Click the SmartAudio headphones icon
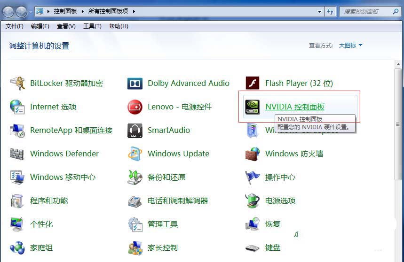The width and height of the screenshot is (404, 262). [x=135, y=131]
